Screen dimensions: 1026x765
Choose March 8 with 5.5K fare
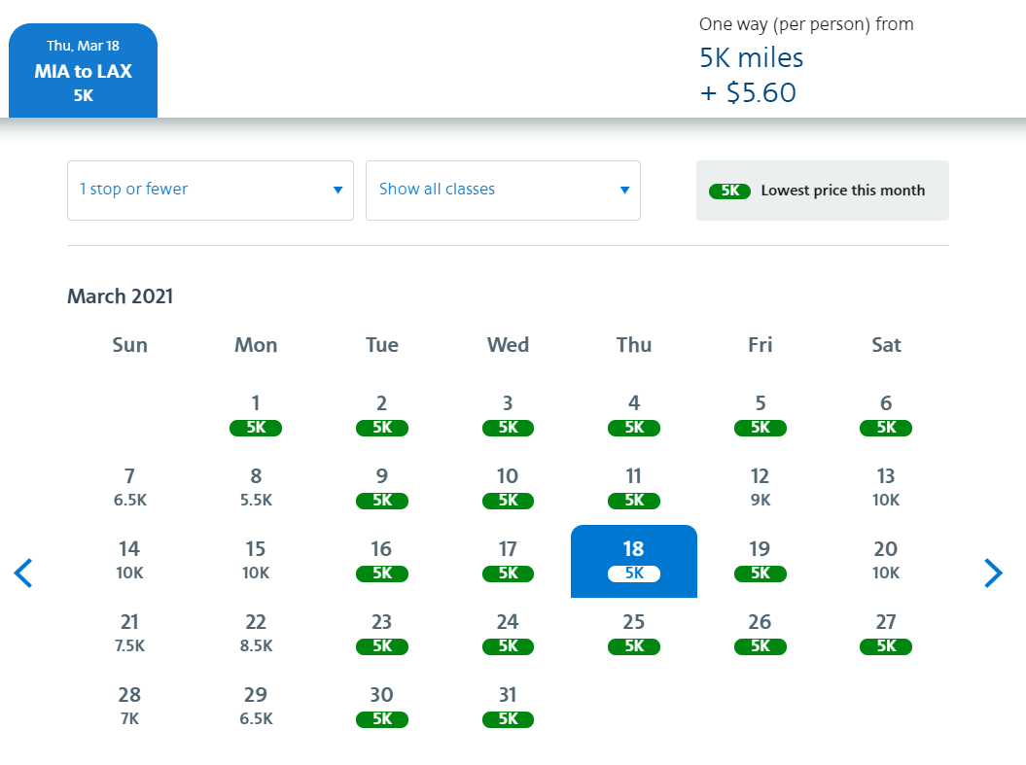tap(256, 487)
